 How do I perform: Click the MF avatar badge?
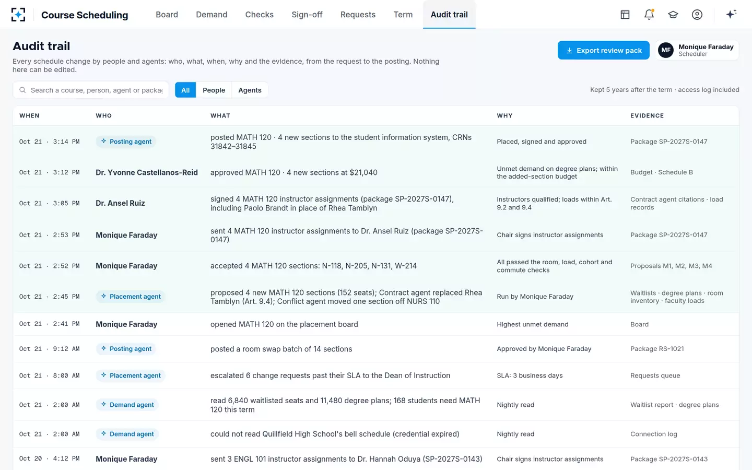coord(666,50)
